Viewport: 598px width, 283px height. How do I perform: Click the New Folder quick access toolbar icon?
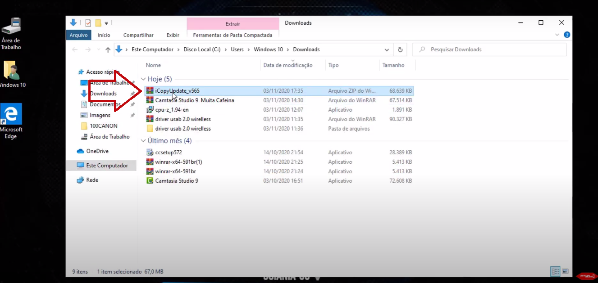point(98,23)
